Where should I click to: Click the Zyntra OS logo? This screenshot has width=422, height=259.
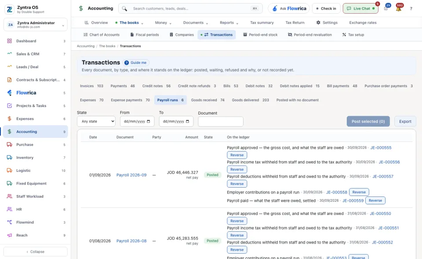(x=9, y=9)
